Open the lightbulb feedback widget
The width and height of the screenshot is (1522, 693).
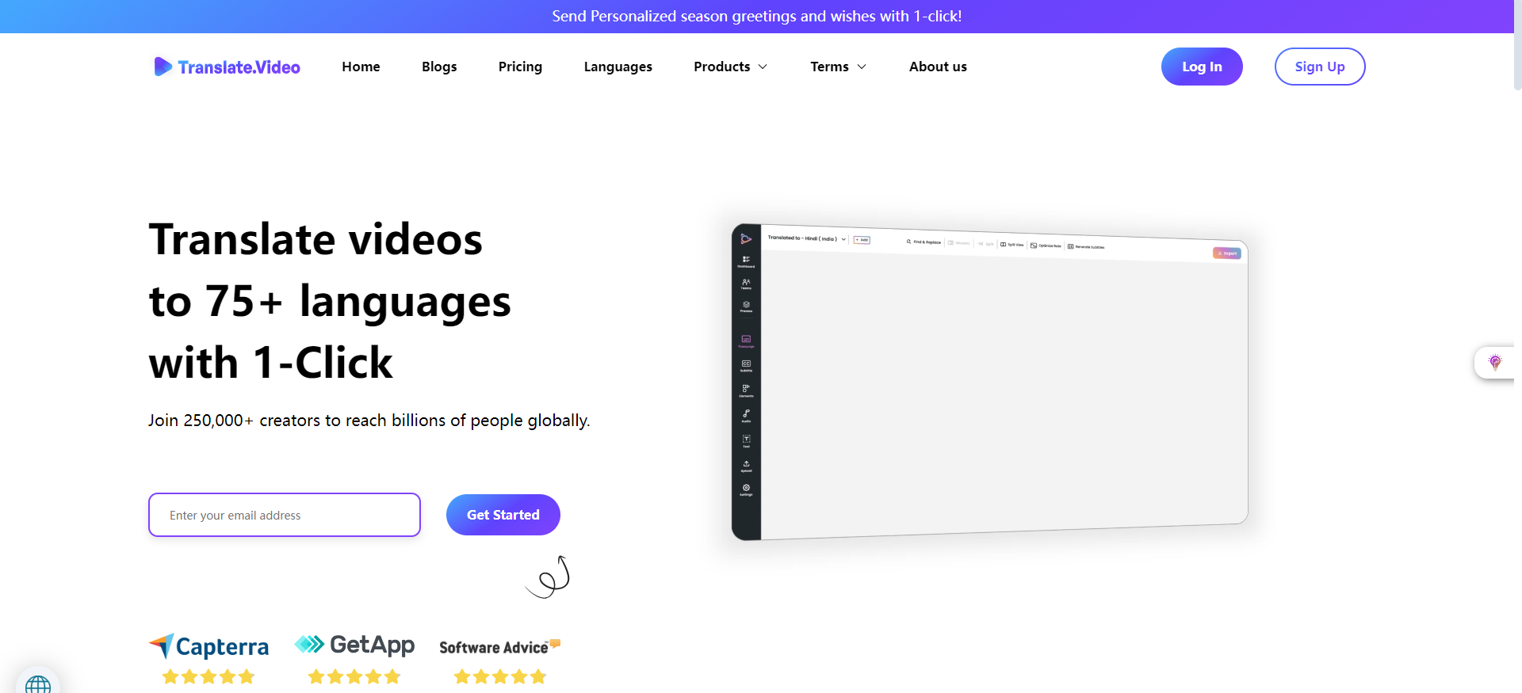[x=1494, y=363]
